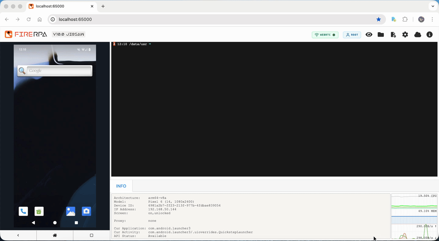
Task: Open the file settings icon
Action: click(393, 35)
